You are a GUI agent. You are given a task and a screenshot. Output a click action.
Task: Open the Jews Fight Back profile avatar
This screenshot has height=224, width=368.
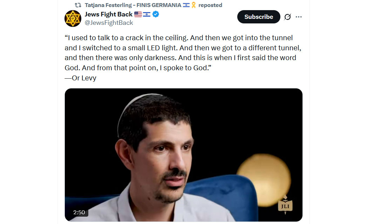(x=73, y=19)
